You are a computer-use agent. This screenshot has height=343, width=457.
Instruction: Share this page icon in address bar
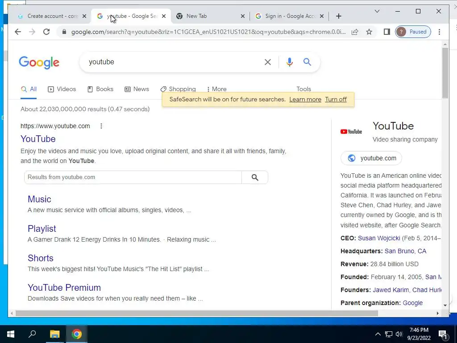(355, 32)
